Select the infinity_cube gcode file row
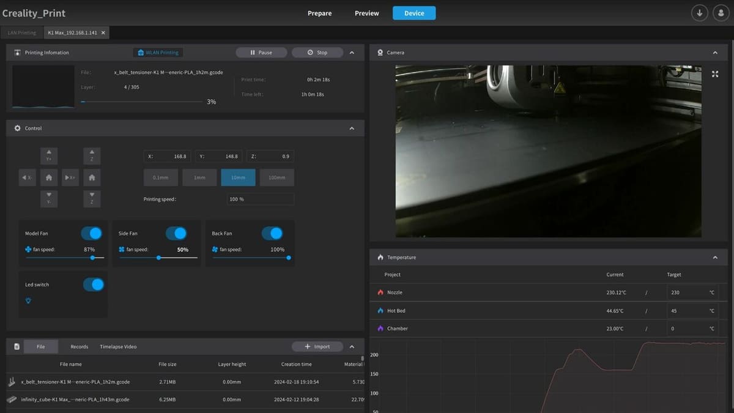The height and width of the screenshot is (413, 734). pos(184,400)
